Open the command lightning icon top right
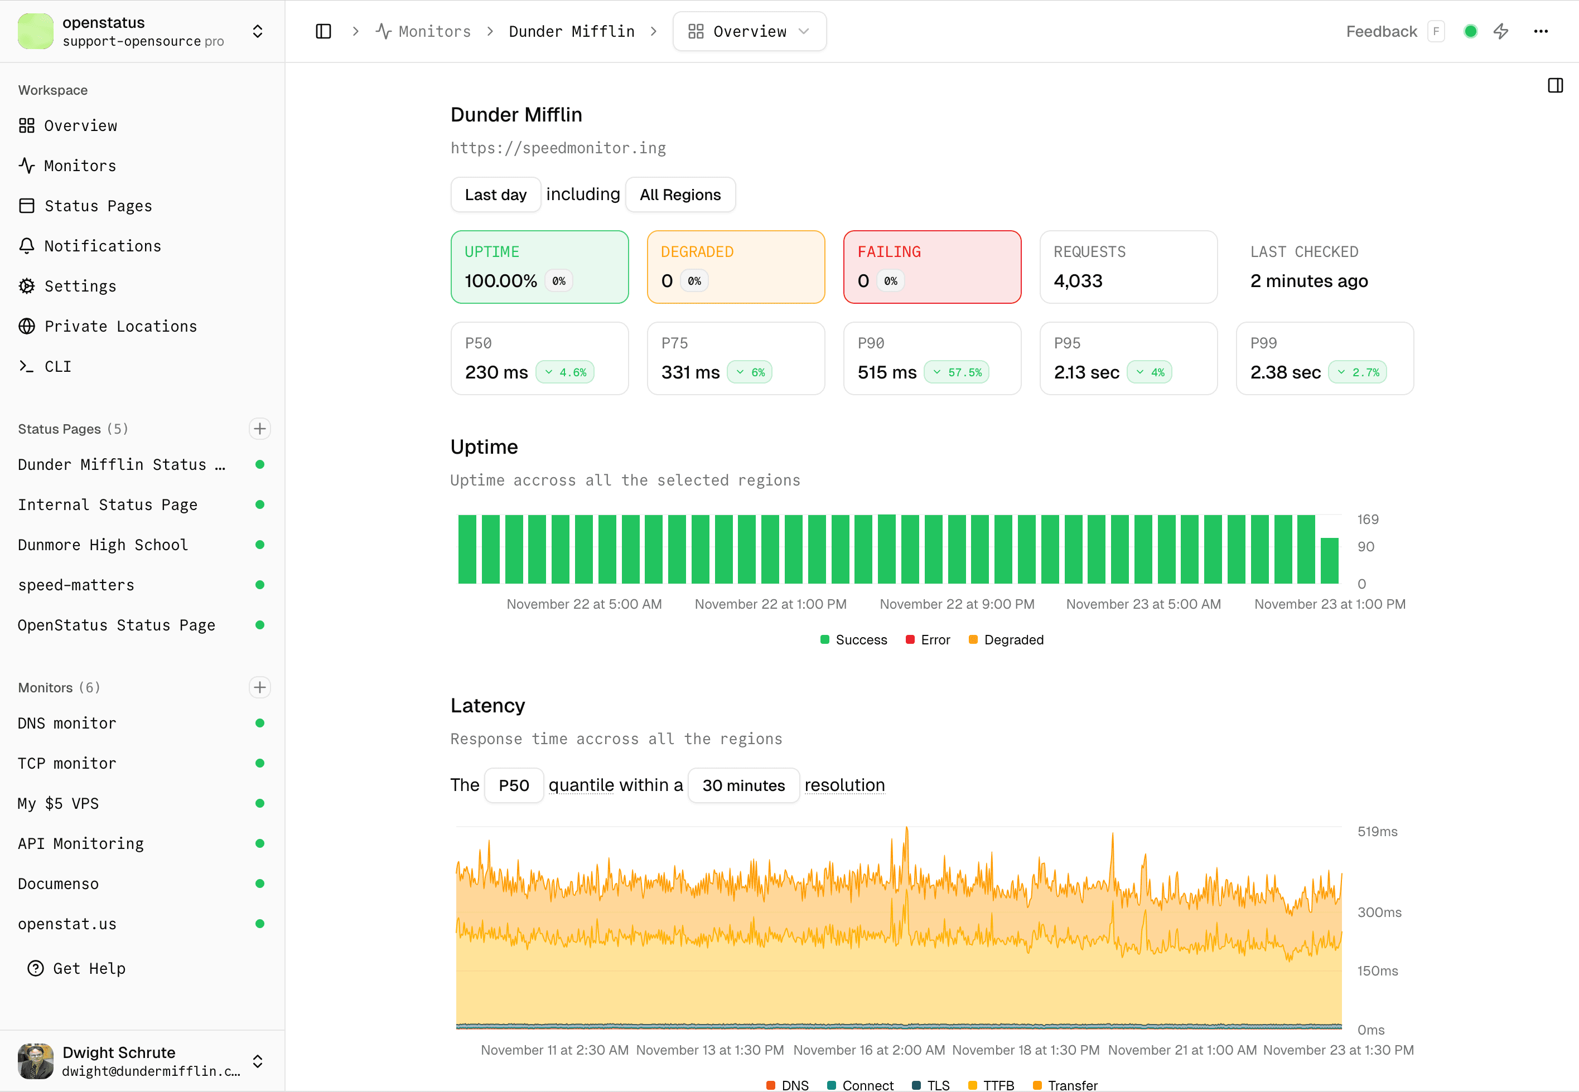This screenshot has height=1092, width=1579. pos(1501,31)
